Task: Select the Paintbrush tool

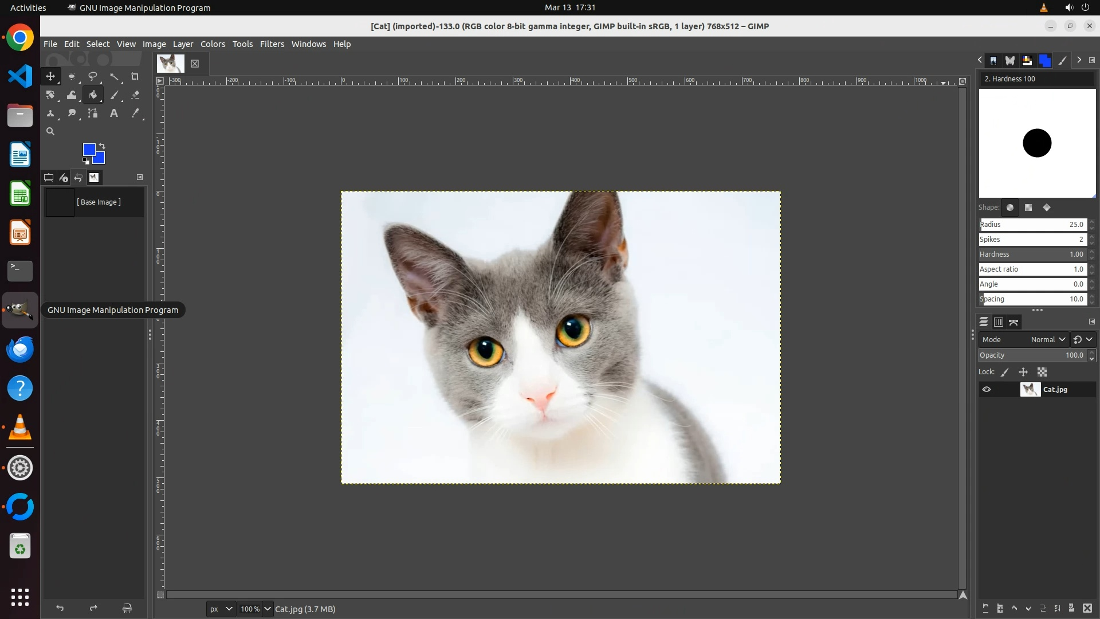Action: [x=114, y=95]
